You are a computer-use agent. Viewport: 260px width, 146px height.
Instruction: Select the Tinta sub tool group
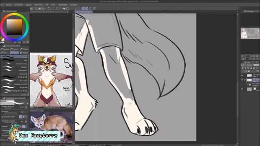[x=5, y=53]
